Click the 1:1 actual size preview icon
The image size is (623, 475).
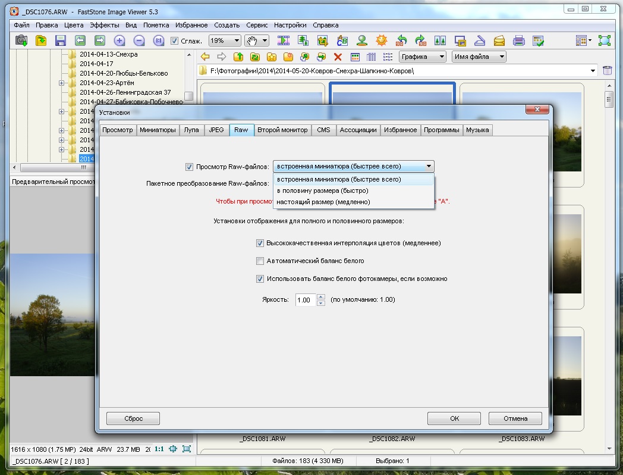tap(159, 449)
